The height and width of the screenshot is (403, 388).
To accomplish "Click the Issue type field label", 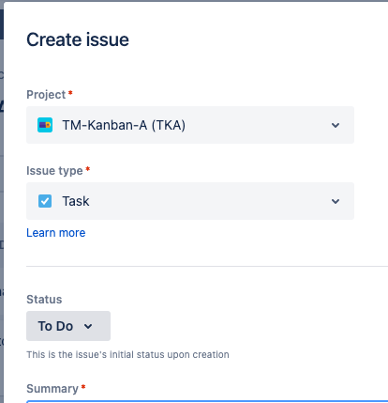I will coord(54,171).
